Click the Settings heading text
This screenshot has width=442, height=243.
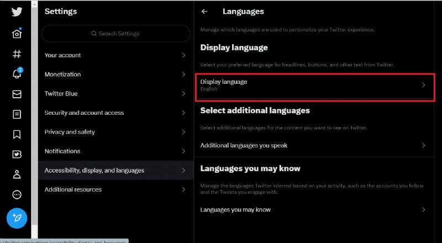pos(61,12)
